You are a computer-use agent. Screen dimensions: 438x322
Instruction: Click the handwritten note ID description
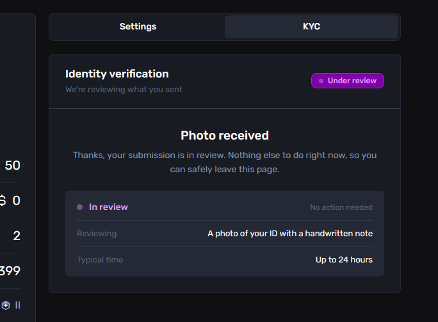290,234
